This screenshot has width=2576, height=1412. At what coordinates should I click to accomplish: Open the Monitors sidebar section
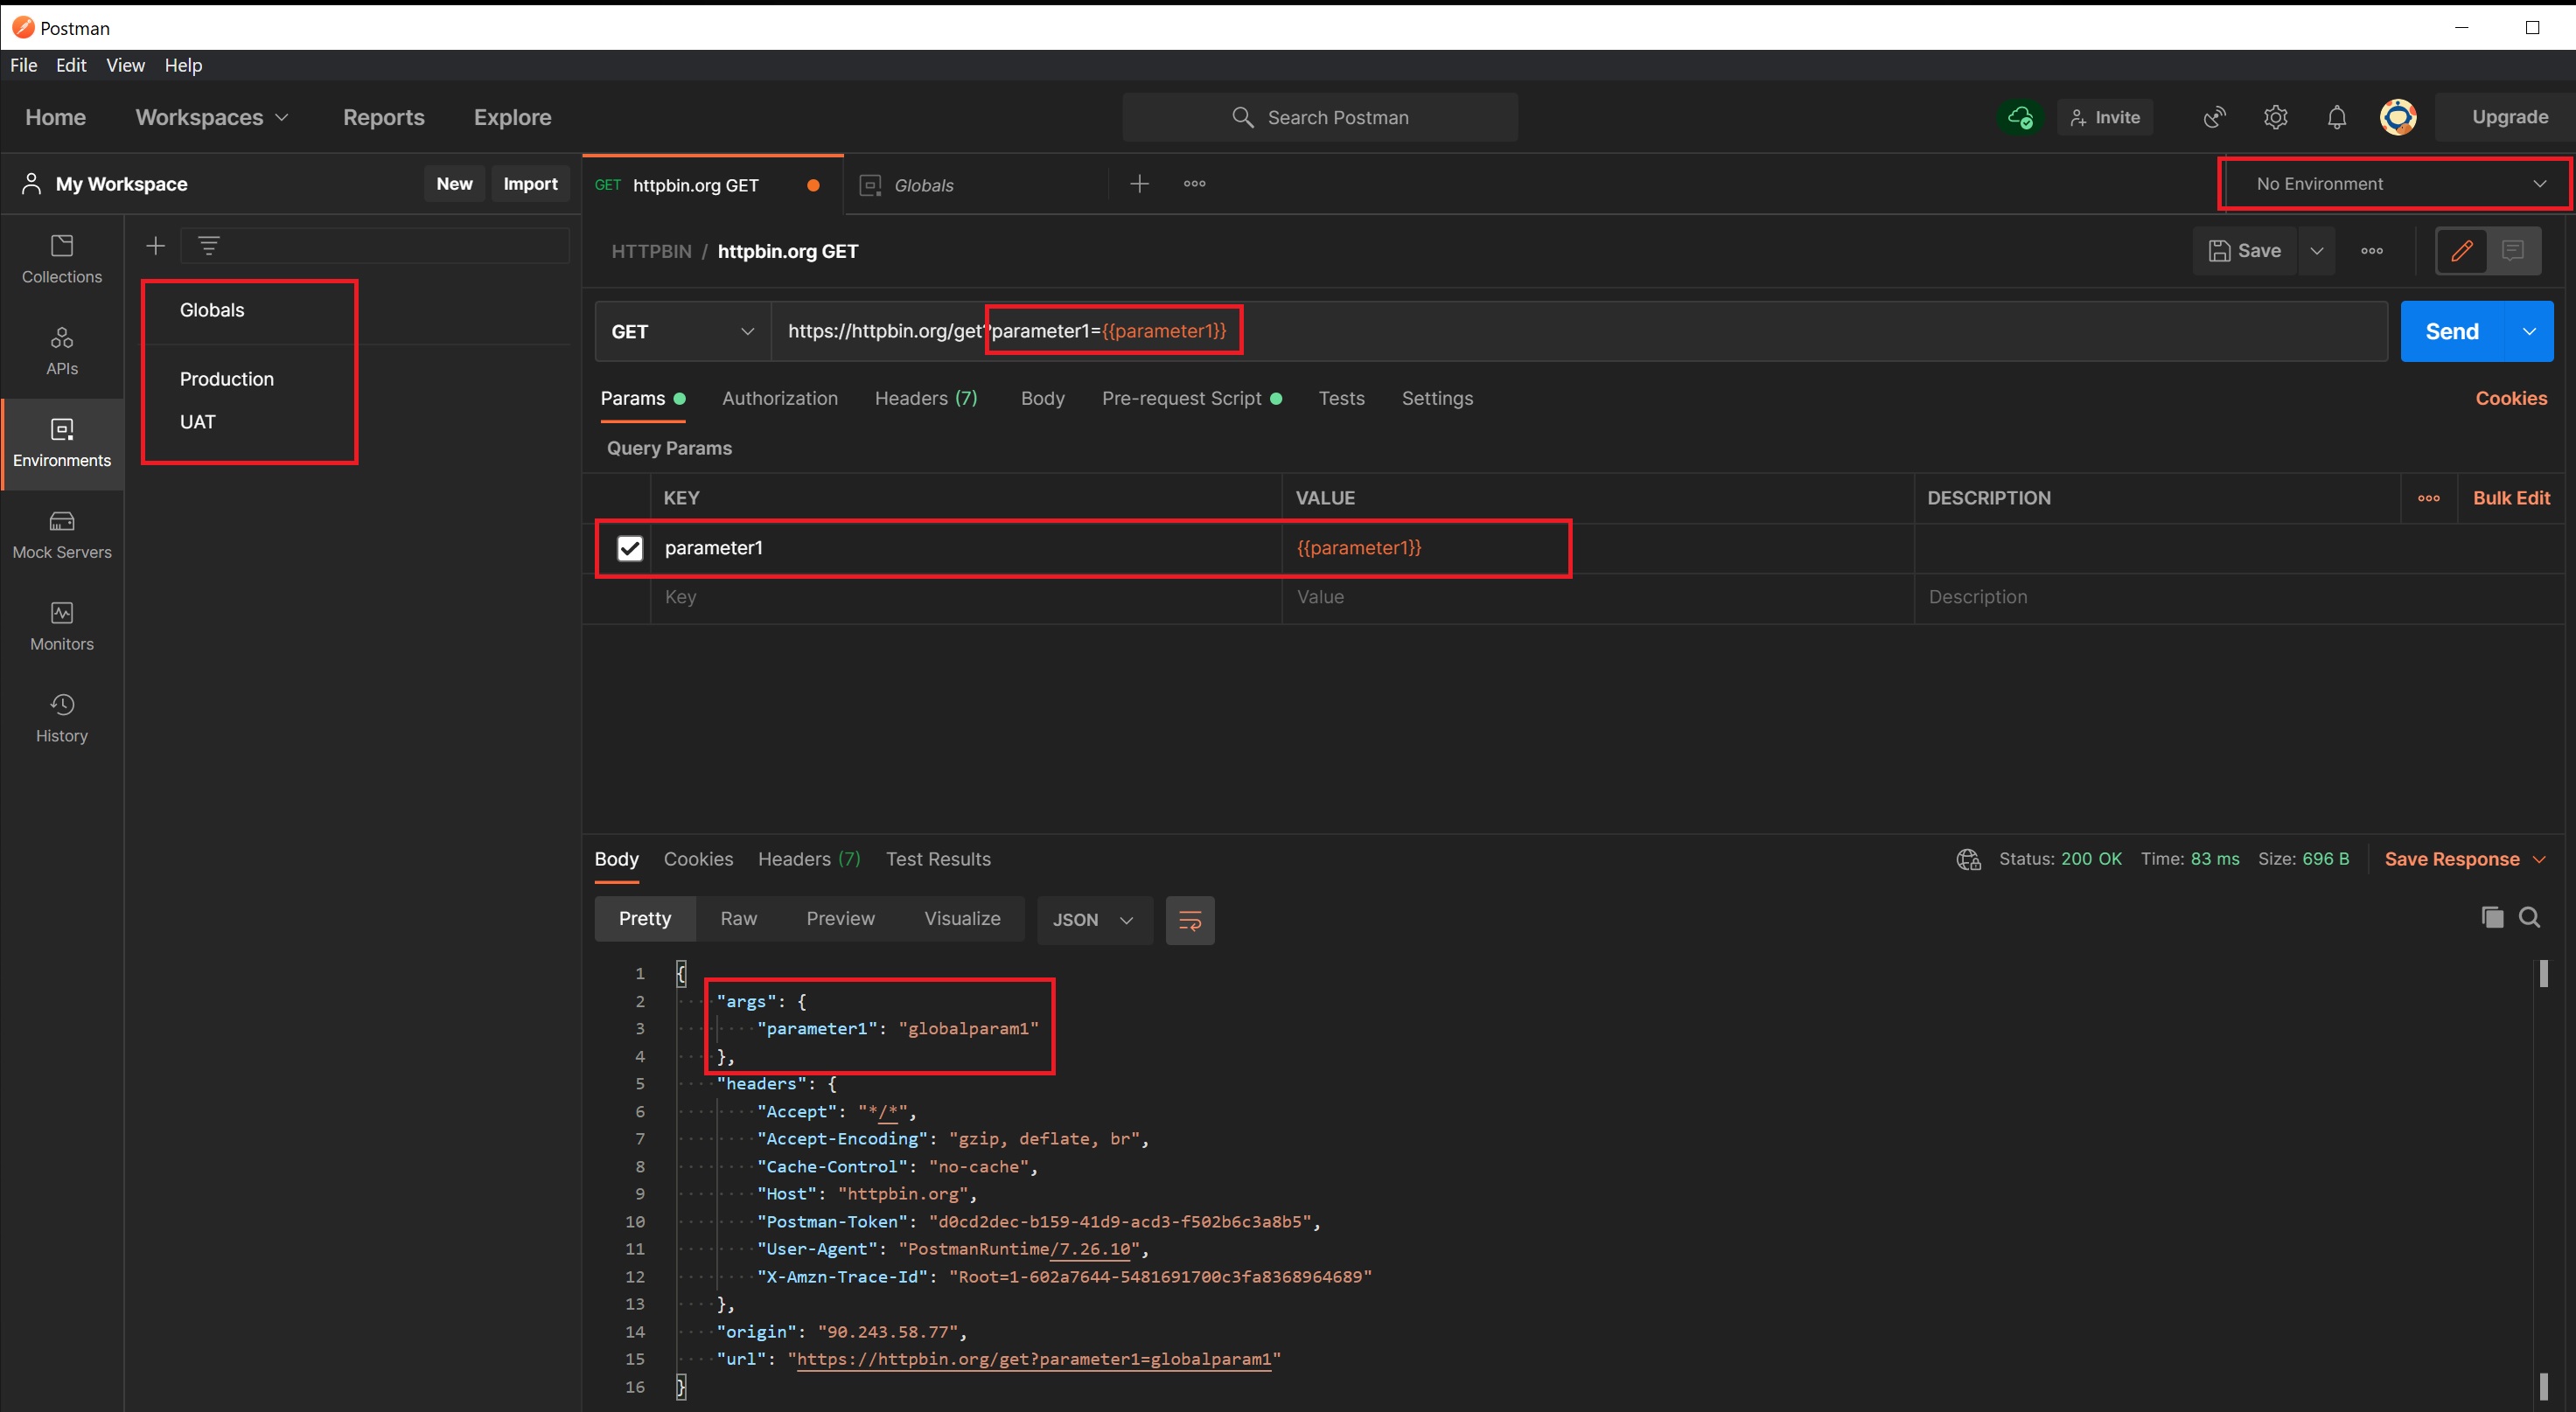61,627
